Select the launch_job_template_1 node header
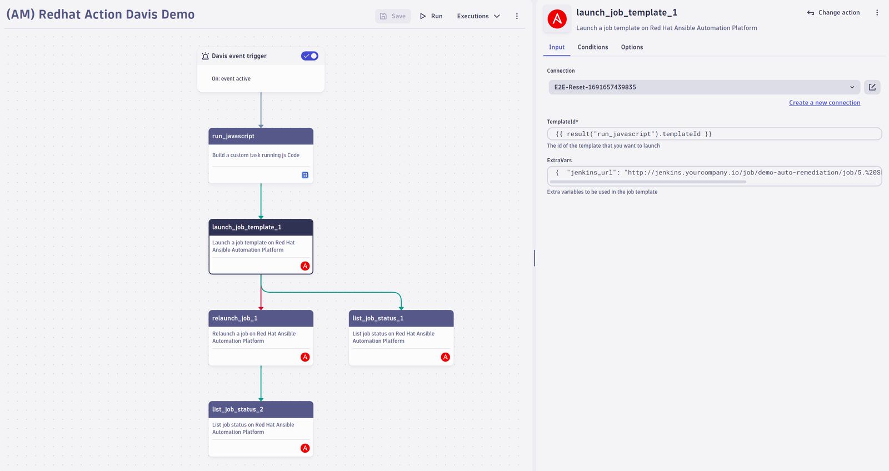 261,227
